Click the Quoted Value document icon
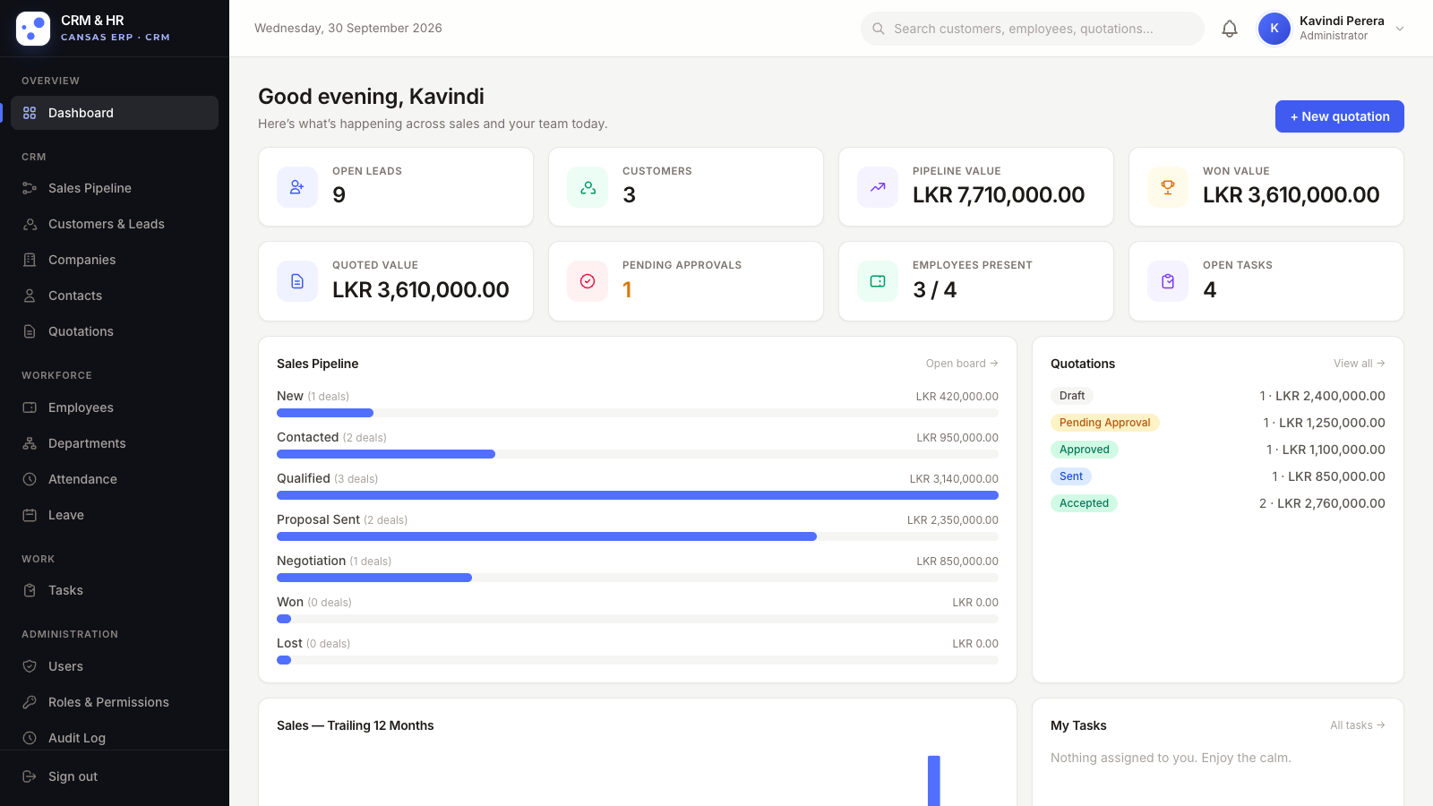This screenshot has width=1433, height=806. coord(297,281)
